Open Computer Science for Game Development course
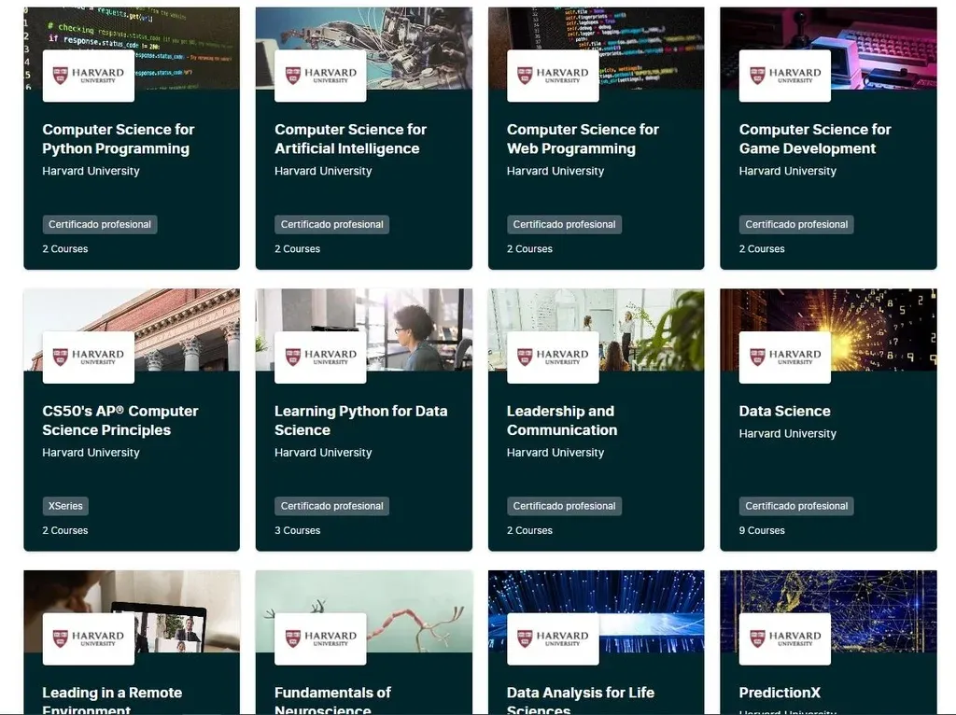956x715 pixels. click(x=815, y=139)
